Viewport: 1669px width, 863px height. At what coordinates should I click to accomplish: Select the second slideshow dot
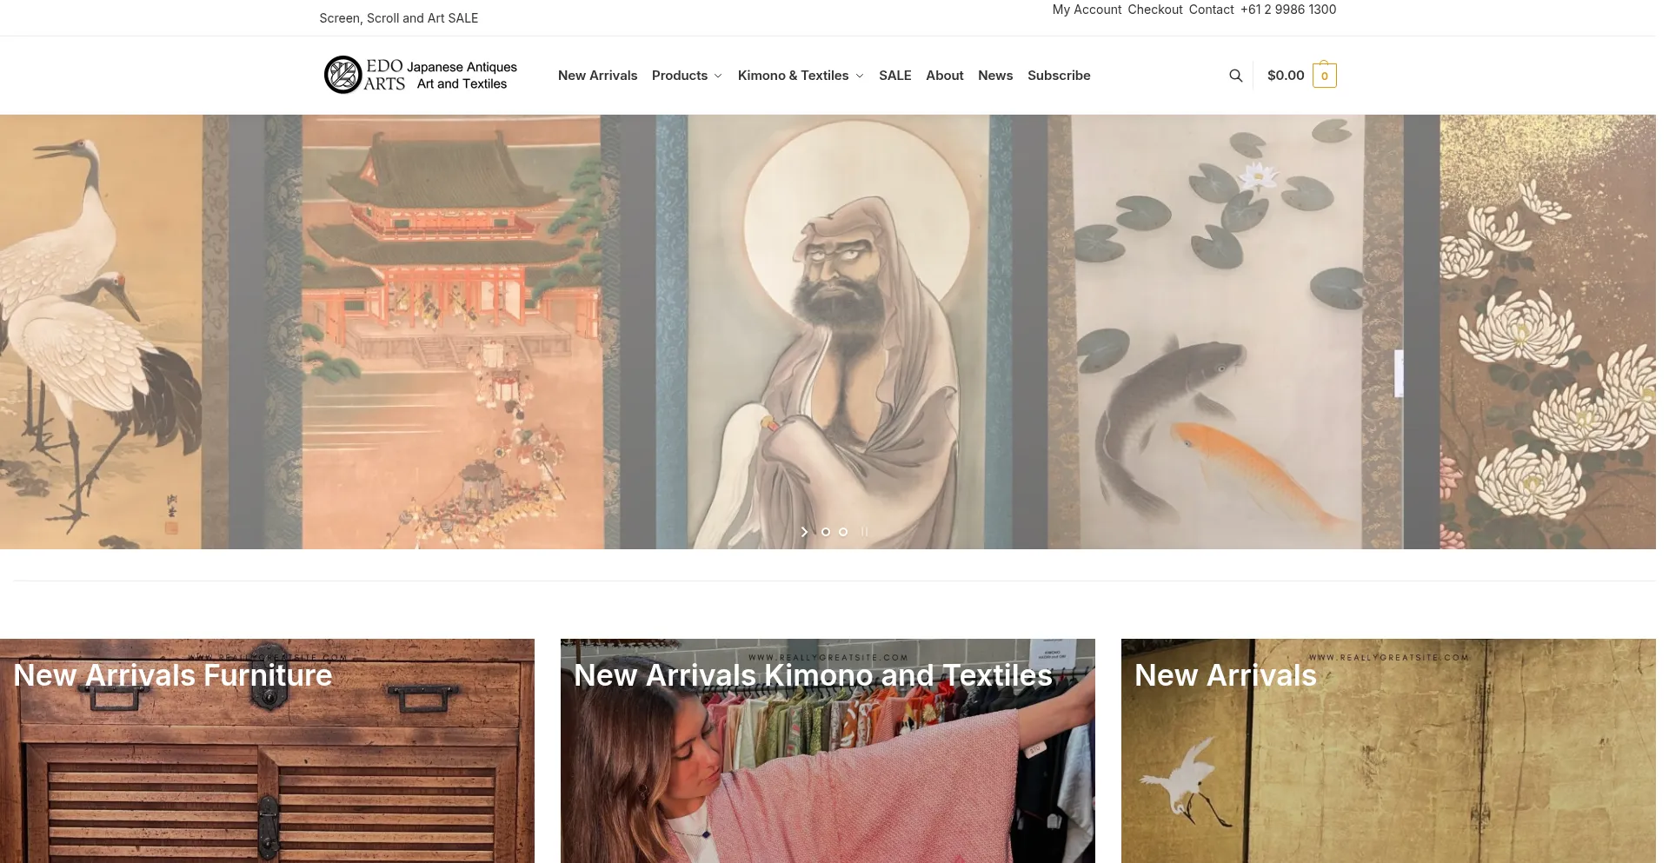[x=843, y=532]
